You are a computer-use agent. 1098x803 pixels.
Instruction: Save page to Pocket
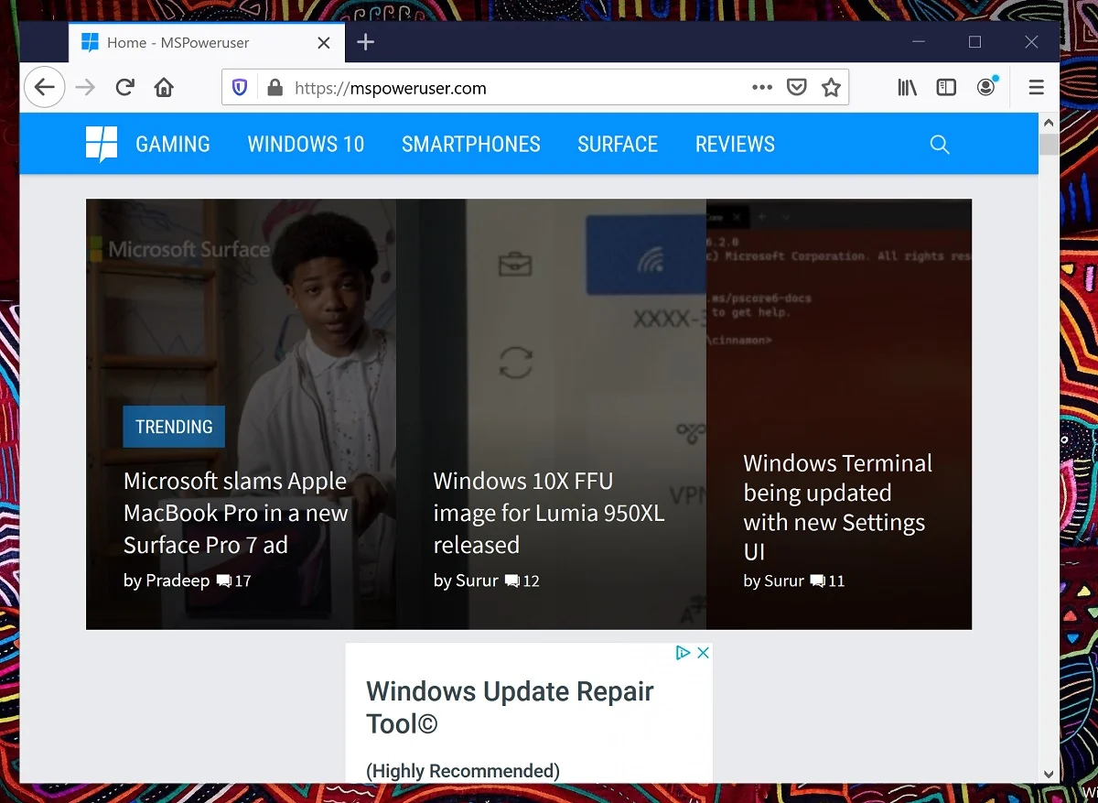pyautogui.click(x=797, y=88)
